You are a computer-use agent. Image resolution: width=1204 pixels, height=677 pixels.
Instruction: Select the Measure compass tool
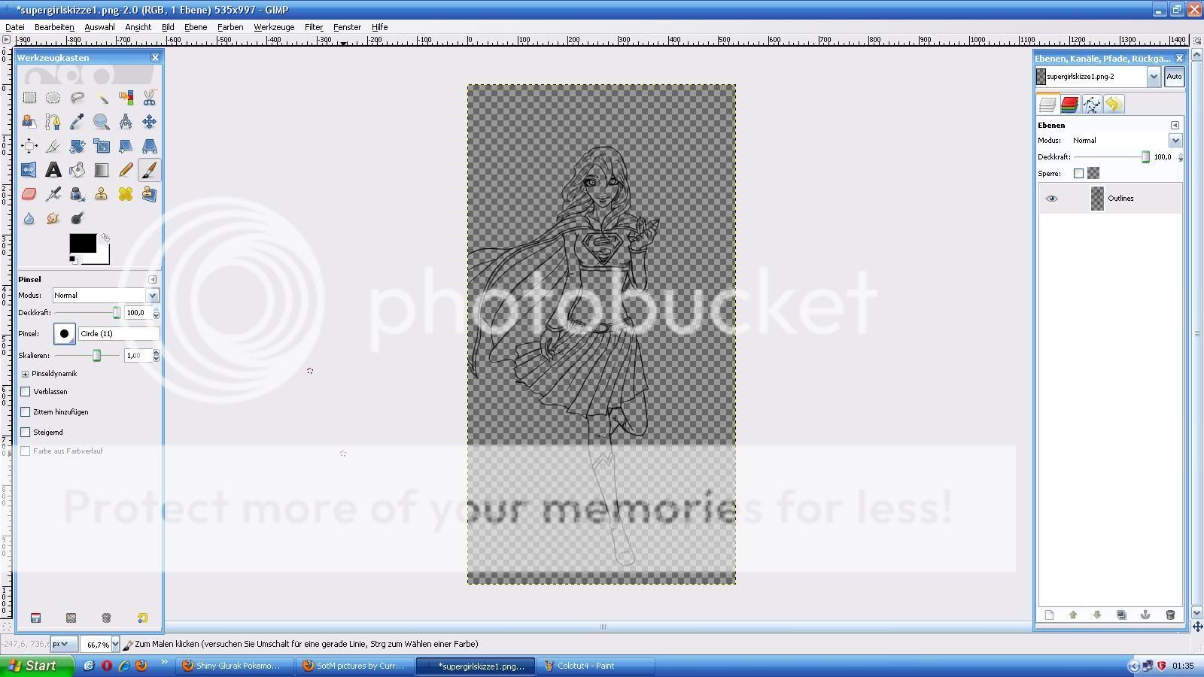tap(125, 122)
